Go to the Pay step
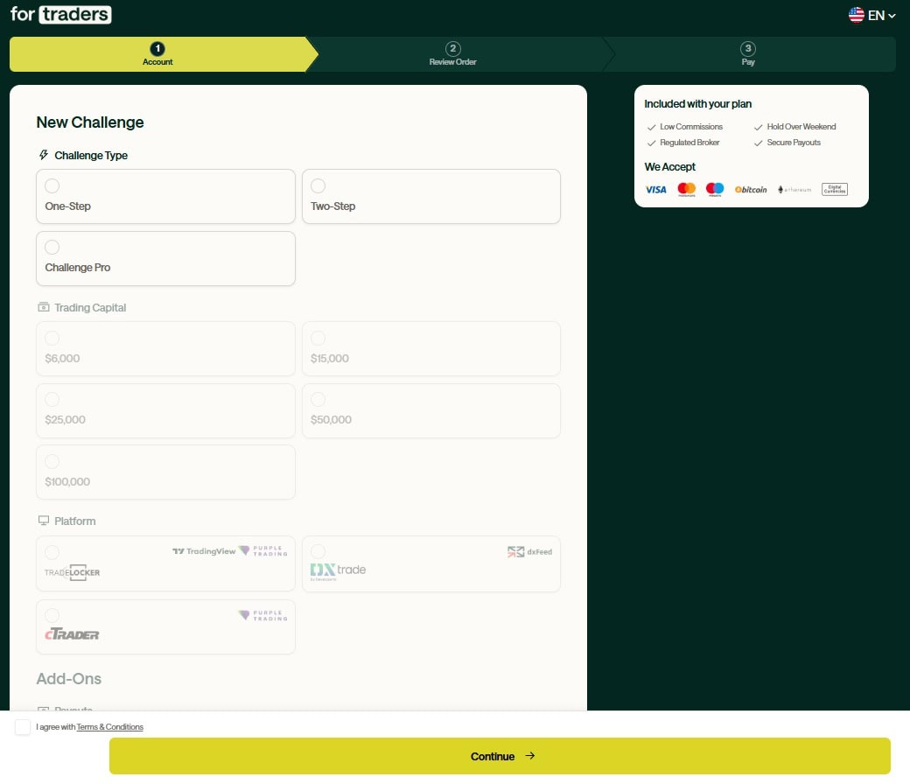 click(747, 54)
